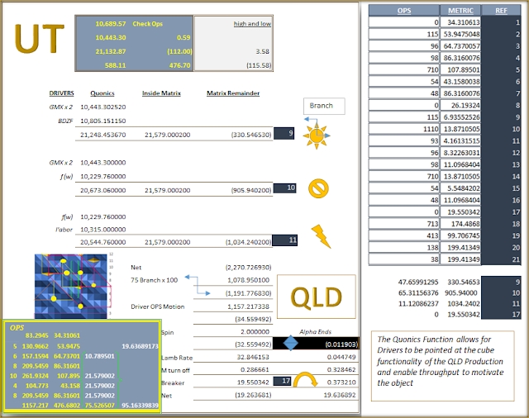Click the Quonics Function description box
The image size is (529, 418).
[443, 366]
